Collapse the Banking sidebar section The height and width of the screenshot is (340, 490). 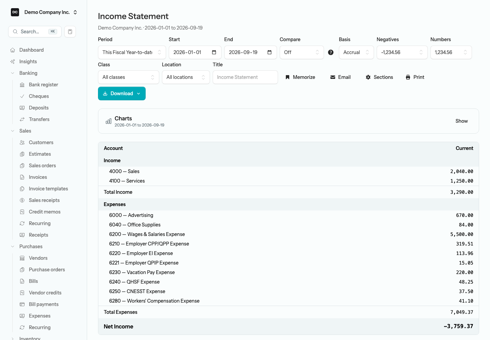coord(13,73)
